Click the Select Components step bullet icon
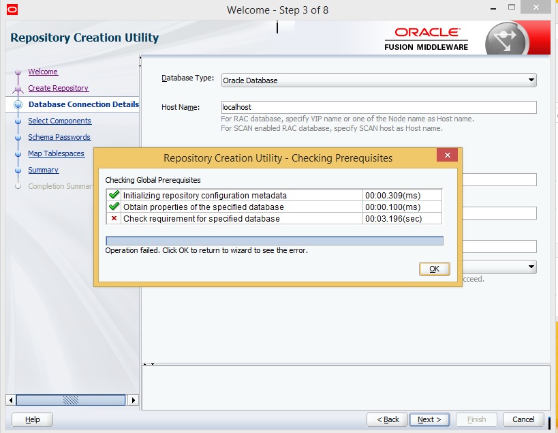Screen dimensions: 558x433 (18, 121)
